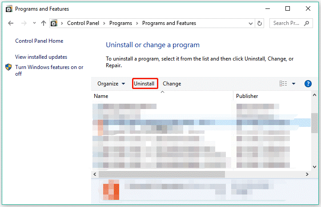The width and height of the screenshot is (321, 207).
Task: Select Control Panel in the breadcrumb
Action: pyautogui.click(x=83, y=23)
